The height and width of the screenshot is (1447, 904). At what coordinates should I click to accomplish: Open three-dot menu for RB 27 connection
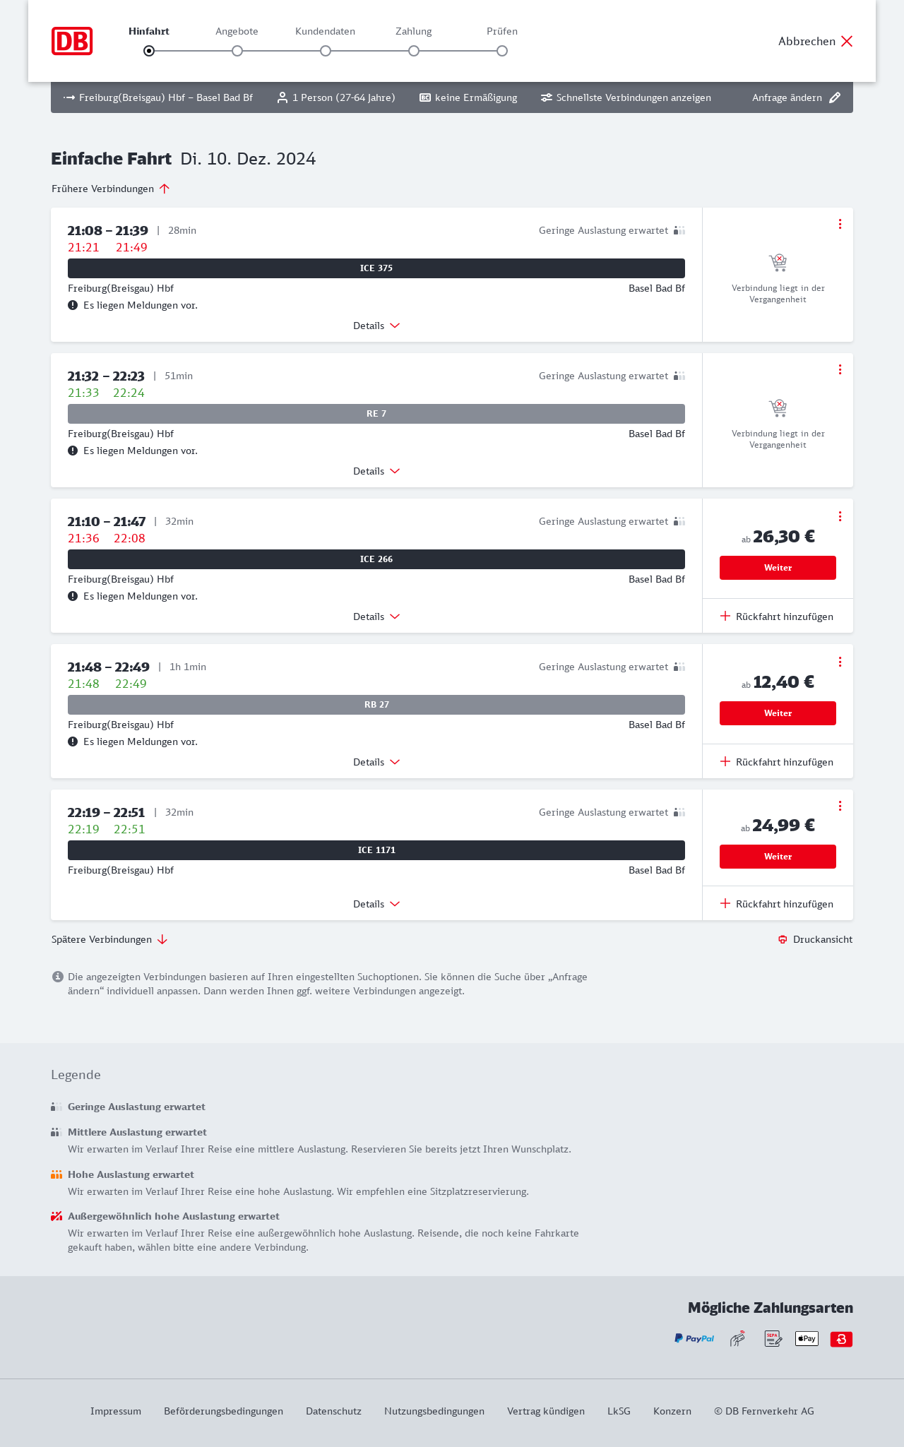(x=840, y=662)
